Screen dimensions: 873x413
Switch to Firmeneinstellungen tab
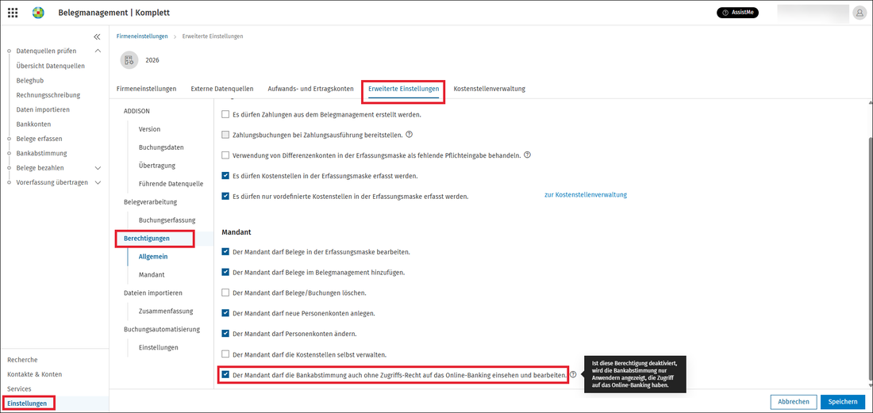(147, 89)
